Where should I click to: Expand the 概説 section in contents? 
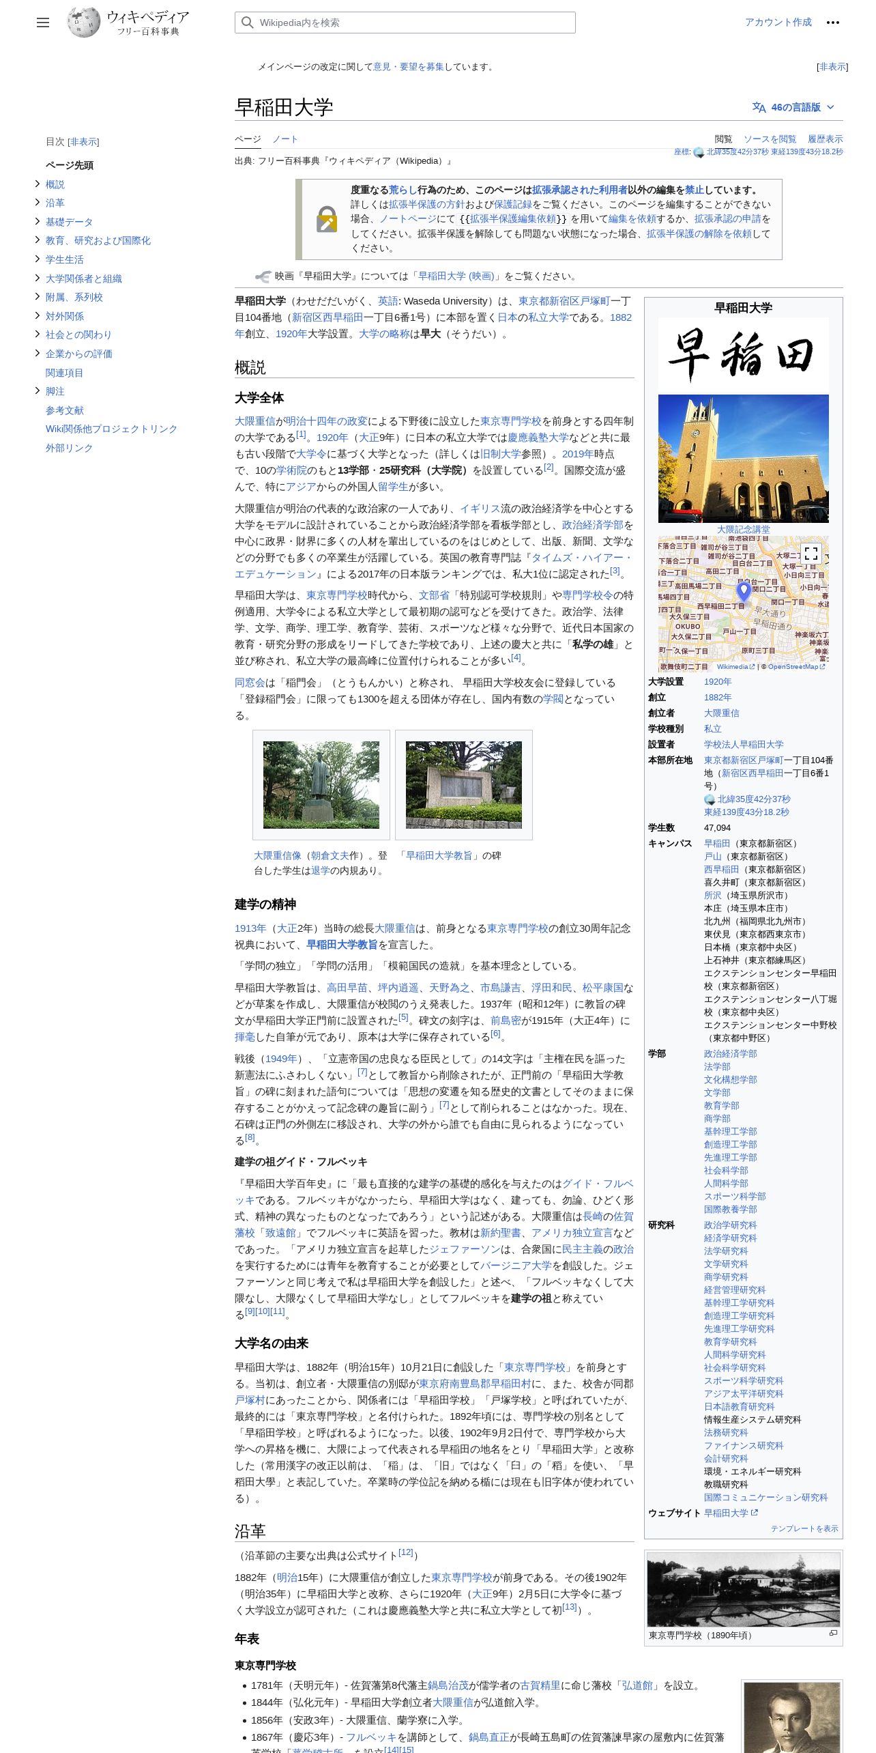38,184
